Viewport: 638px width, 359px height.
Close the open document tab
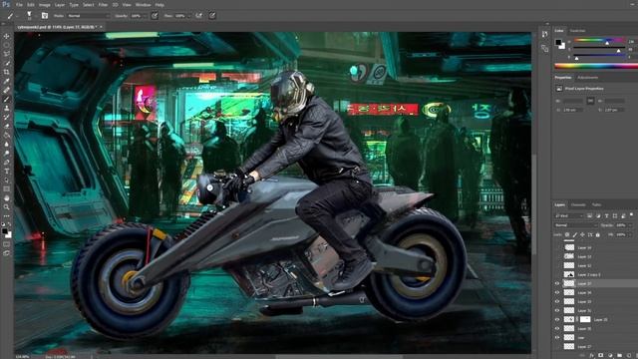point(102,27)
